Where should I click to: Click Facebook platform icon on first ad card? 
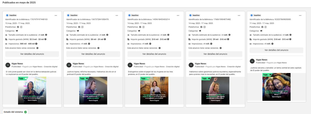(18, 27)
